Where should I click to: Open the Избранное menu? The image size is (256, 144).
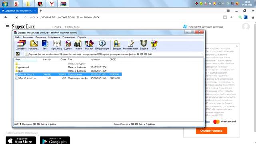(x=54, y=37)
